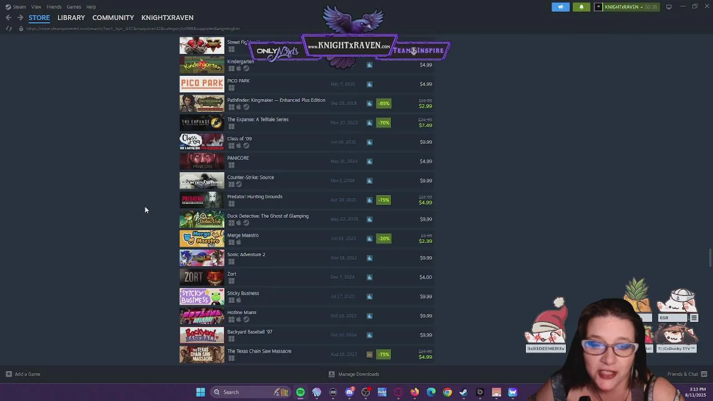Click the Add a Game plus icon
The image size is (713, 401).
coord(8,374)
